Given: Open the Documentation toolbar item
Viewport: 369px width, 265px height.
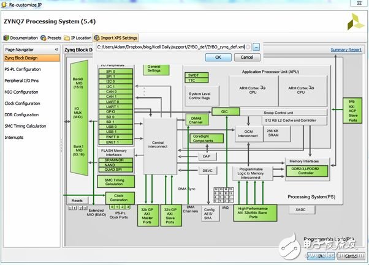Looking at the screenshot, I should click(x=21, y=37).
